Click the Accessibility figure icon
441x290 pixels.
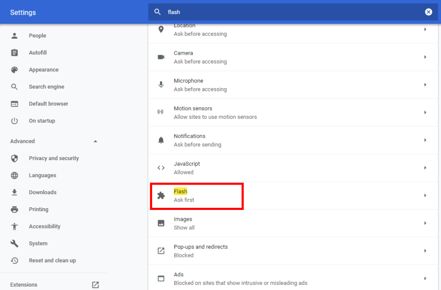(x=14, y=226)
